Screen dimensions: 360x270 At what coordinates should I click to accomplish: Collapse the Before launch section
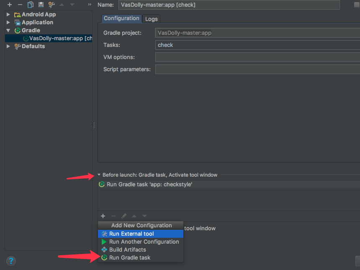pos(99,175)
